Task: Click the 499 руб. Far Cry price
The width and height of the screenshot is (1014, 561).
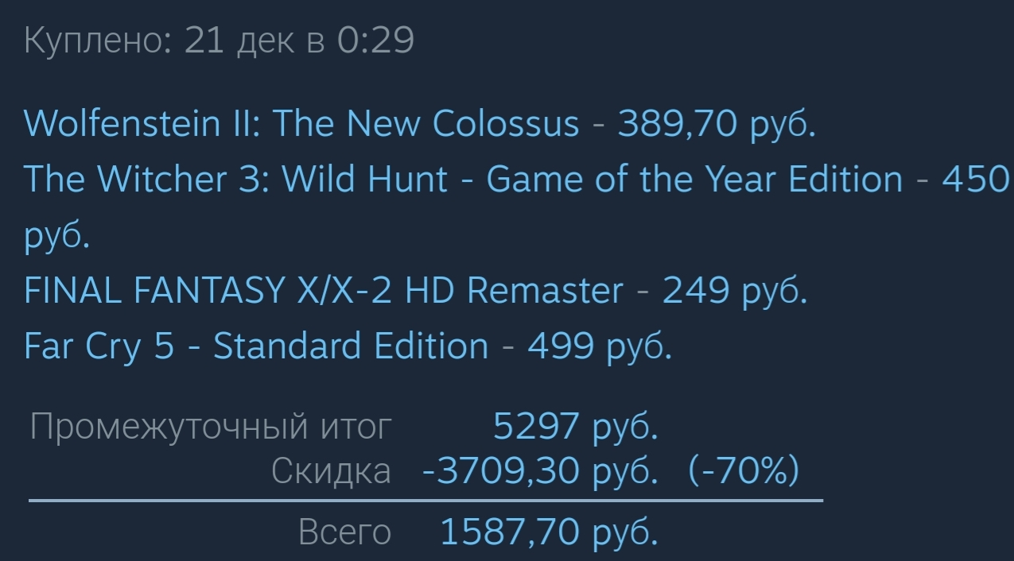Action: pyautogui.click(x=600, y=346)
